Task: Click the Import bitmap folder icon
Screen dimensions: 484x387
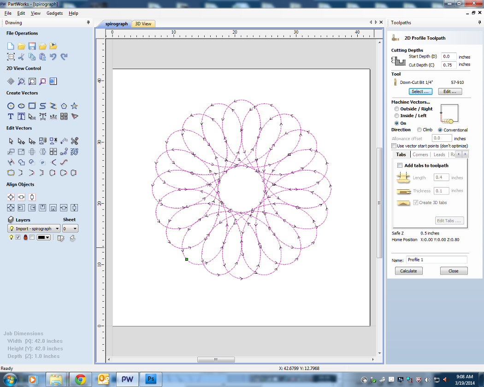Action: coord(53,46)
